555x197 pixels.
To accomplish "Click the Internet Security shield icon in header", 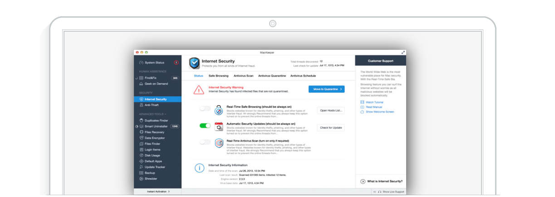I will (194, 62).
